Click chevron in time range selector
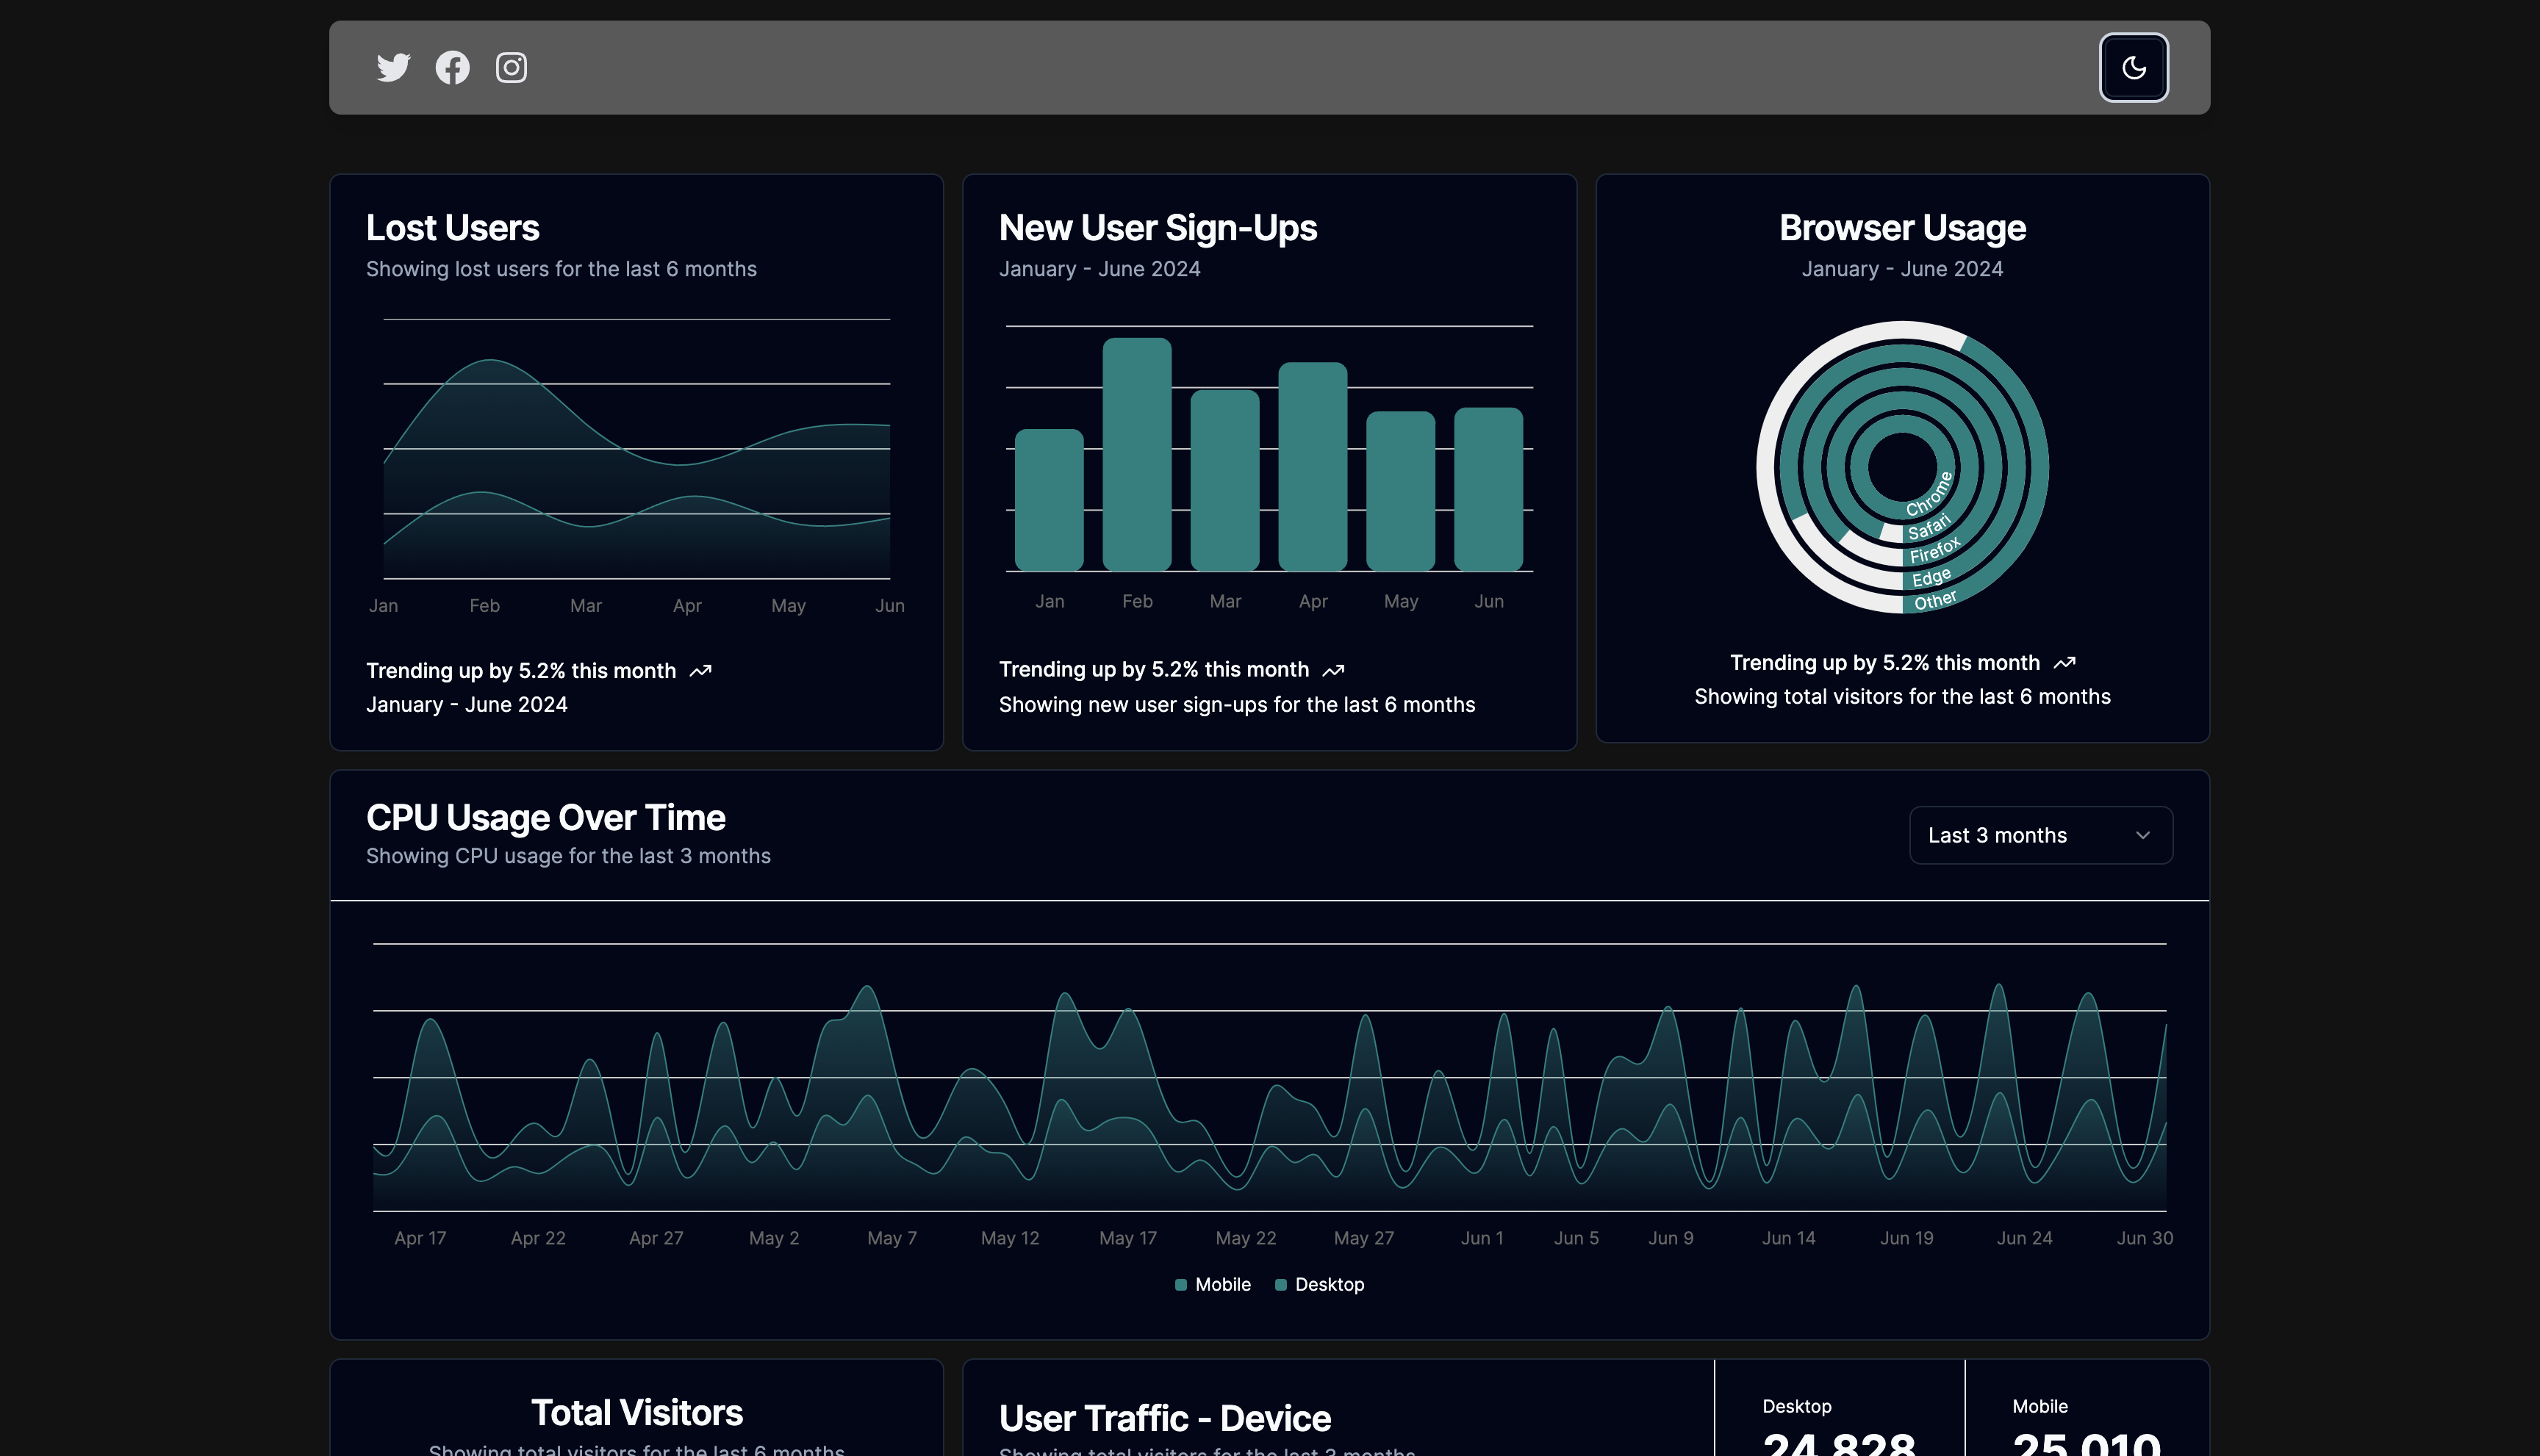This screenshot has height=1456, width=2540. tap(2142, 835)
